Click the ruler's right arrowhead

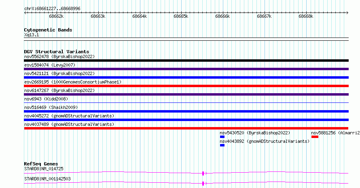347,13
